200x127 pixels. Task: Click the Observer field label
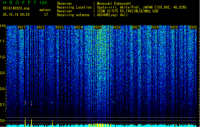coord(65,3)
